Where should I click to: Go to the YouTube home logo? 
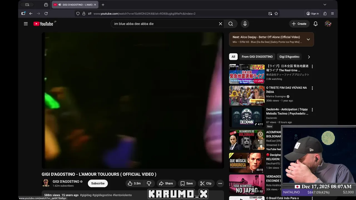[x=43, y=24]
